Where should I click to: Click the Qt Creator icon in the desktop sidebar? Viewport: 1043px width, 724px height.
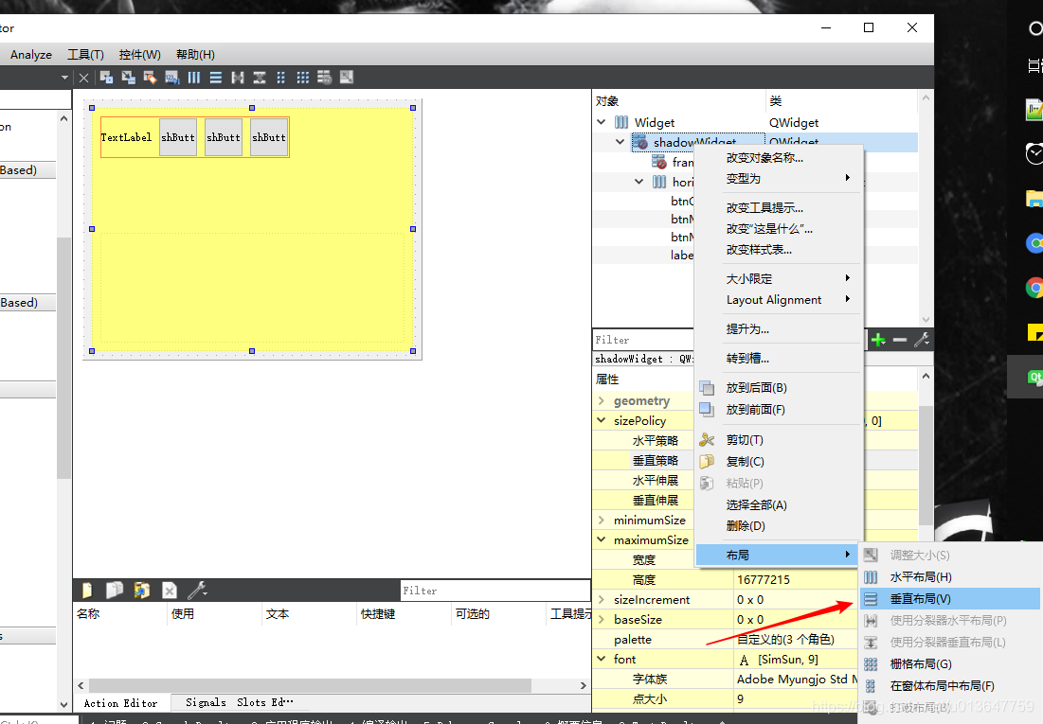tap(1034, 377)
